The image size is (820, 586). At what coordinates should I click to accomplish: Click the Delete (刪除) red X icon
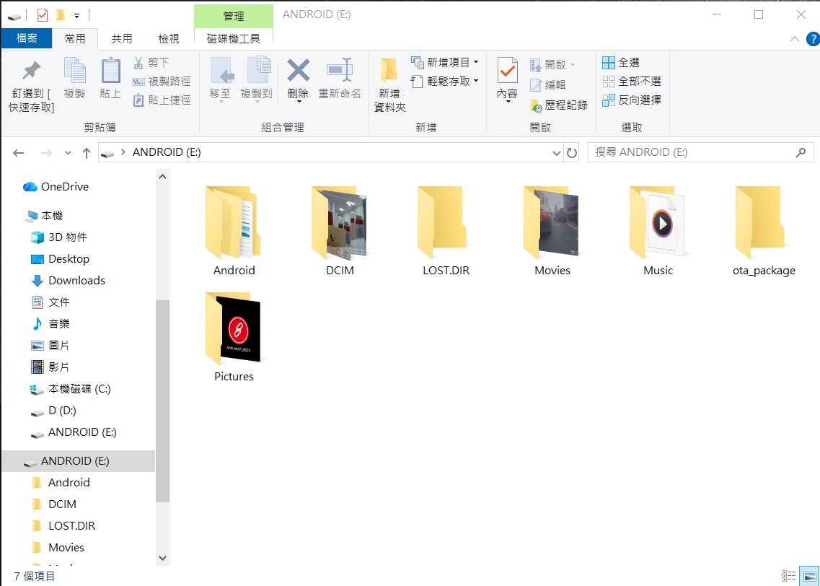point(298,71)
